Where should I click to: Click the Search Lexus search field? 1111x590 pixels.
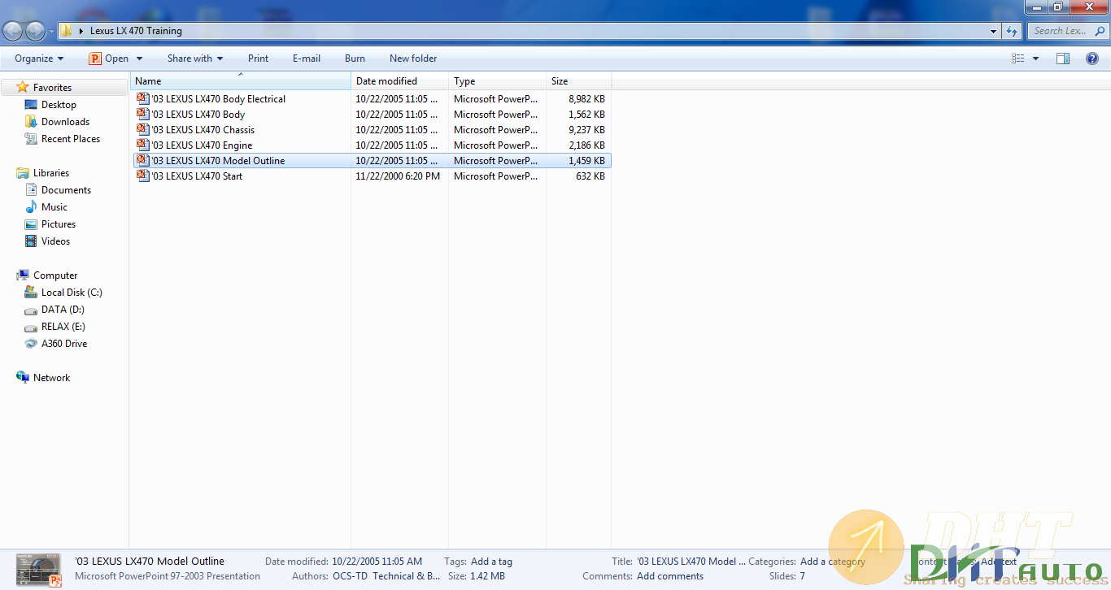[1066, 31]
